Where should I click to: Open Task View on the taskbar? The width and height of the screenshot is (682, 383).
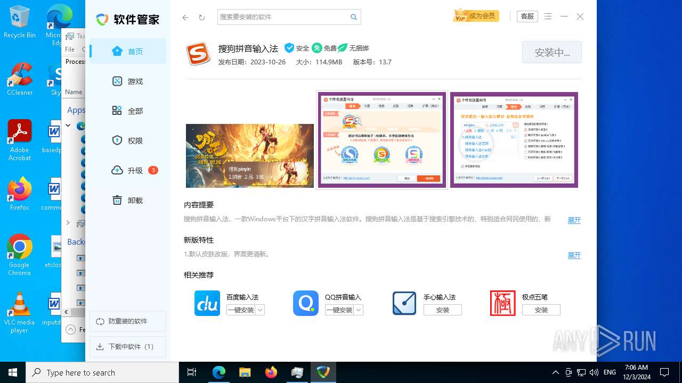192,372
